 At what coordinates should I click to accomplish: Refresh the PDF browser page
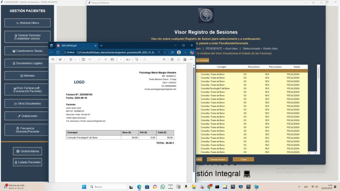[58, 52]
